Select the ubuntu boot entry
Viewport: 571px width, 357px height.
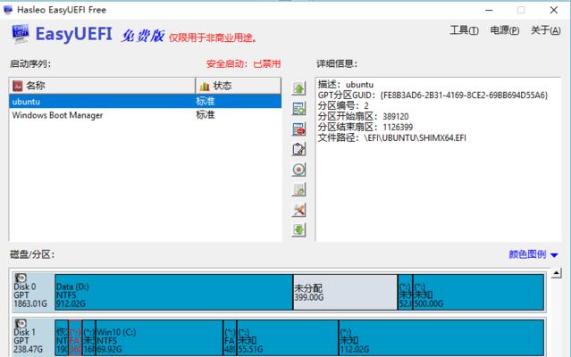[146, 102]
